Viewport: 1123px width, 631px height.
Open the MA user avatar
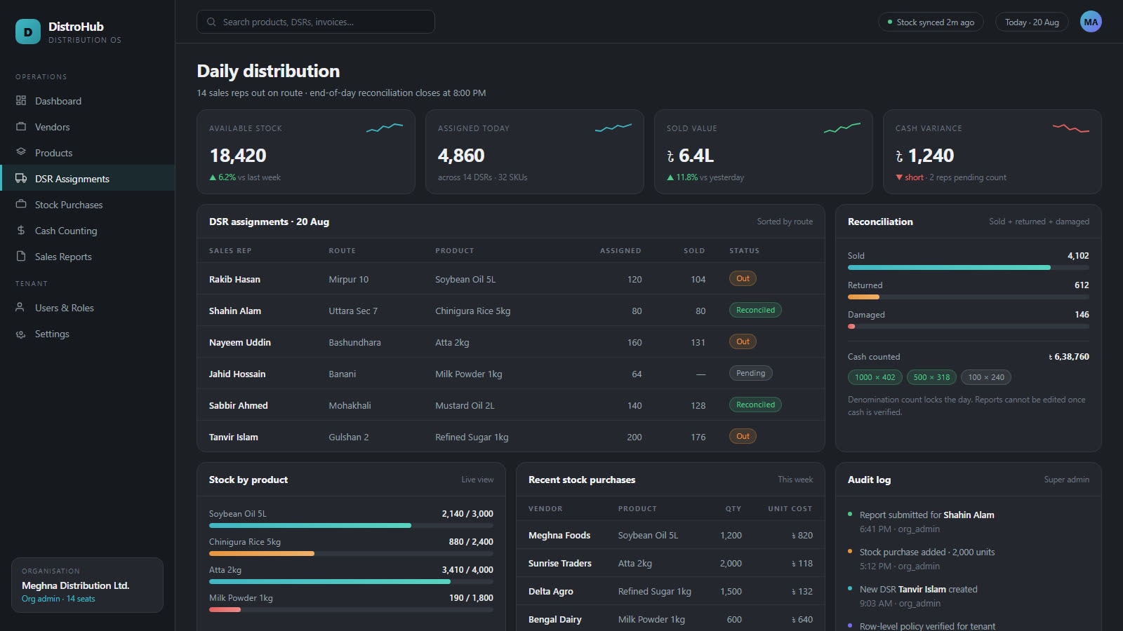tap(1091, 22)
